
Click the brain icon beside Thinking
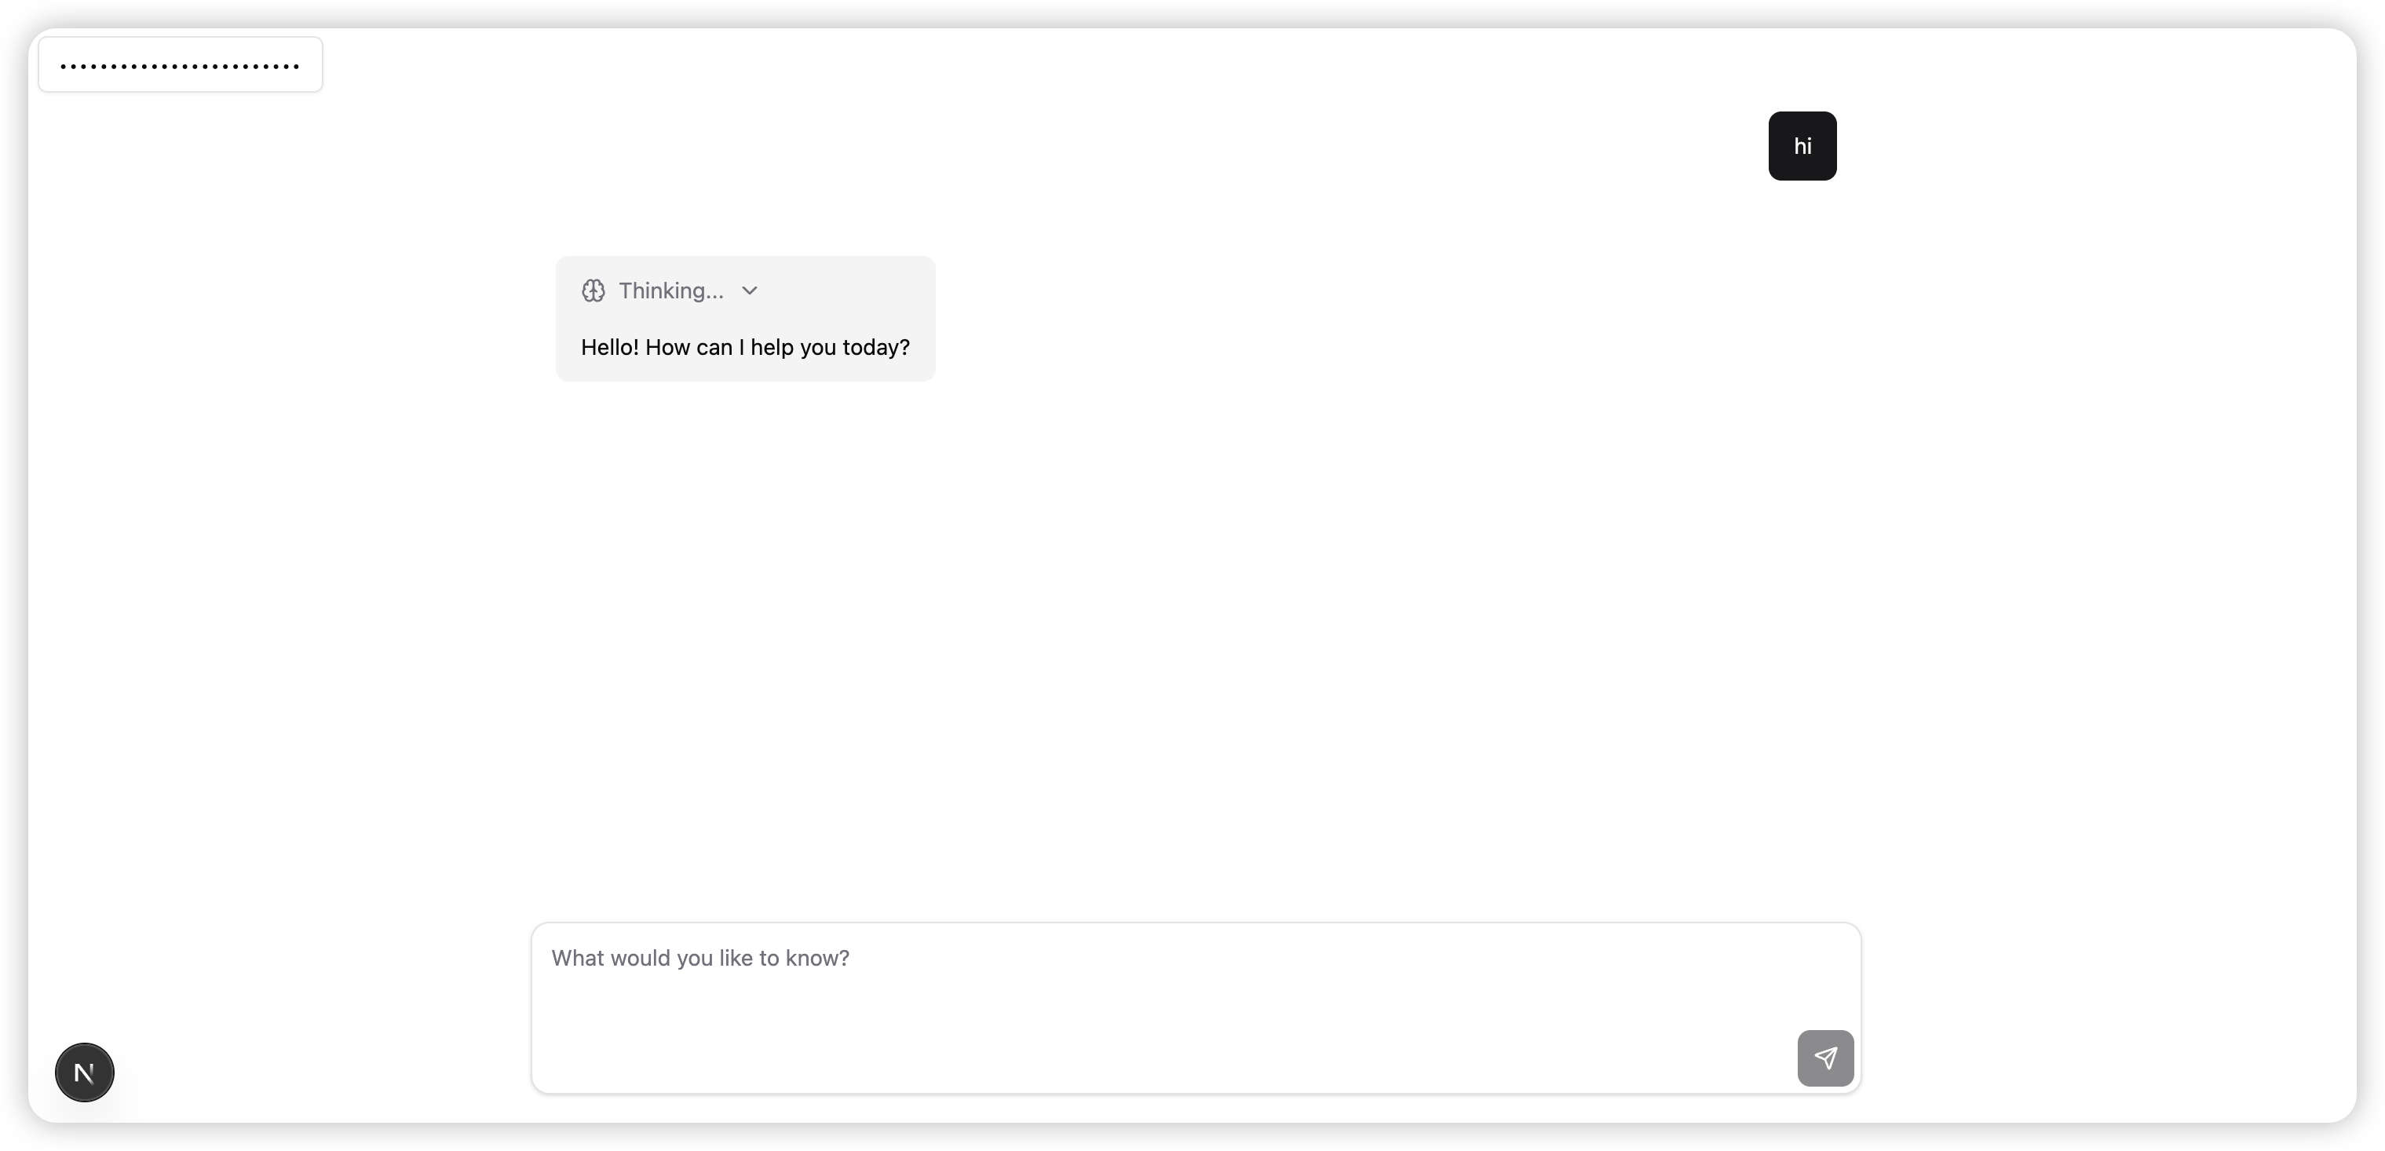(594, 290)
